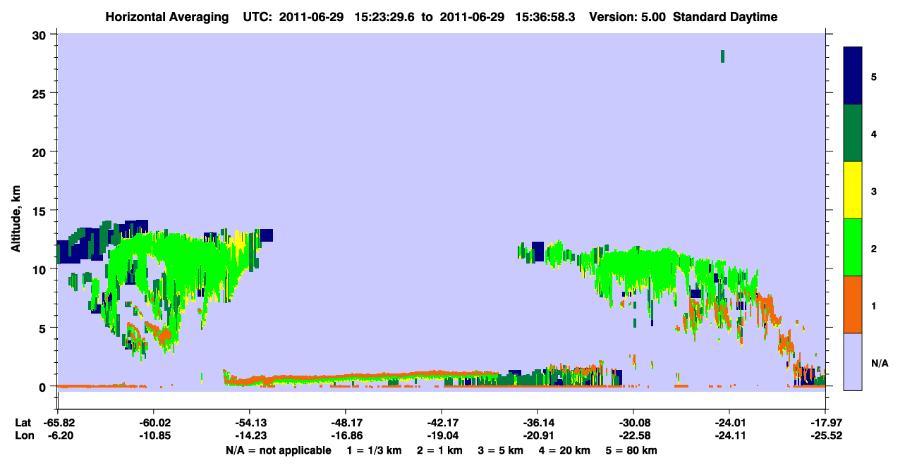Click the yellow level 3 colorbar segment
This screenshot has height=470, width=917.
pos(853,190)
